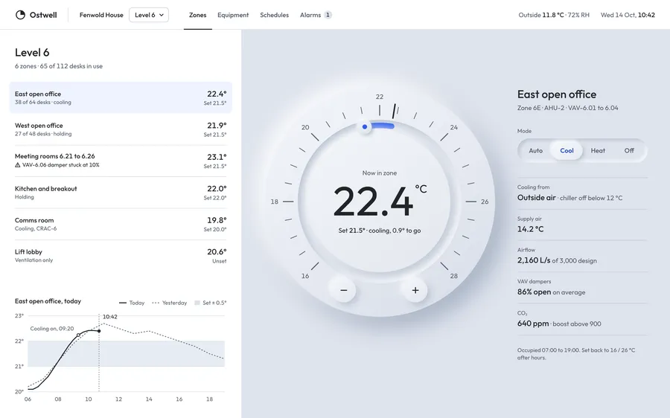The image size is (670, 418).
Task: Click the blue cooling arc on dial
Action: pyautogui.click(x=383, y=126)
